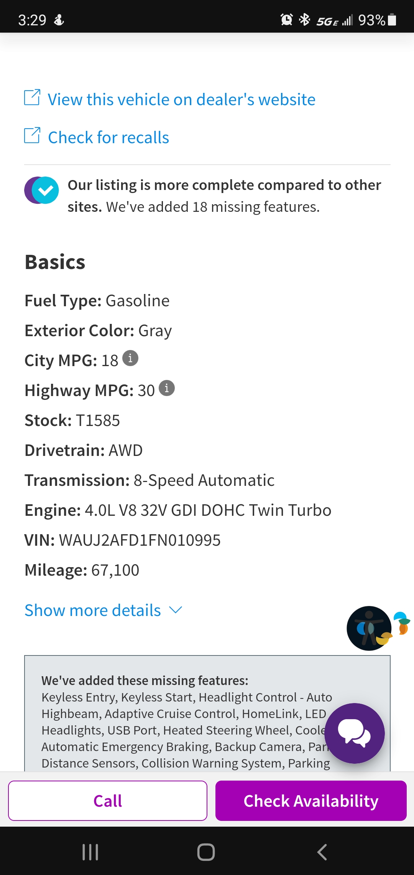This screenshot has height=875, width=414.
Task: Open the recent apps navigation button
Action: tap(90, 852)
